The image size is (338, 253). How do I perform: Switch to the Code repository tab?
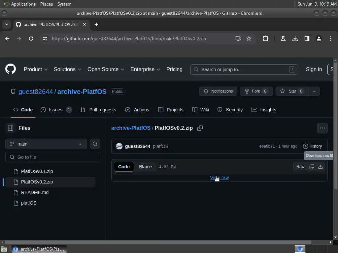coord(23,110)
